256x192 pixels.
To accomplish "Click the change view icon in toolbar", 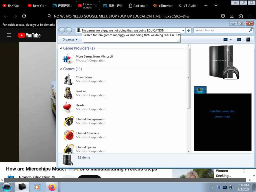I will click(225, 39).
